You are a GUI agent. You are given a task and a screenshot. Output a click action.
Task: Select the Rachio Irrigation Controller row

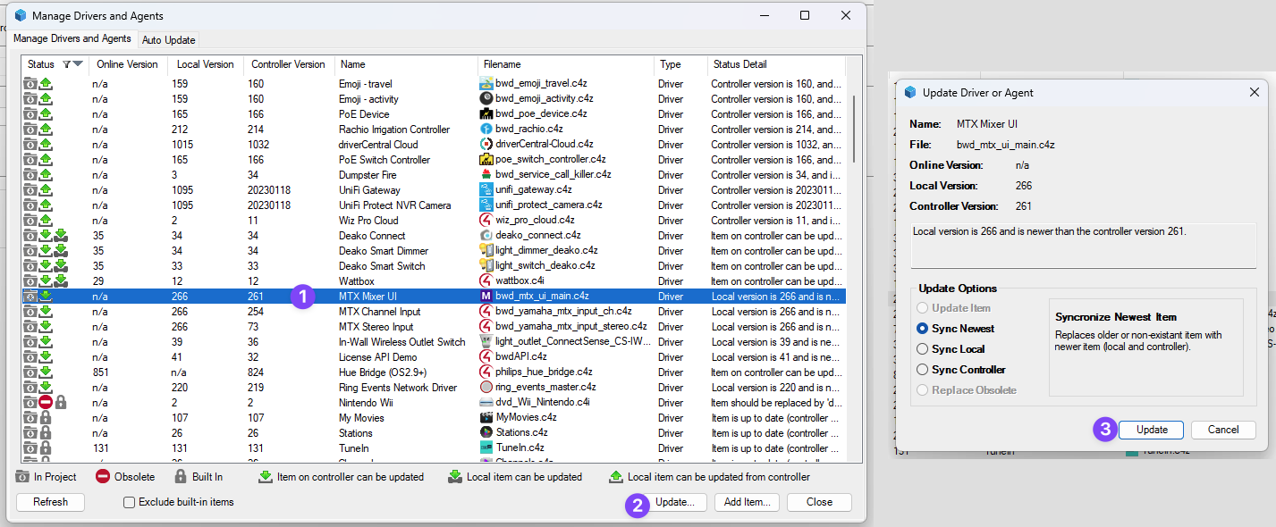[x=435, y=130]
